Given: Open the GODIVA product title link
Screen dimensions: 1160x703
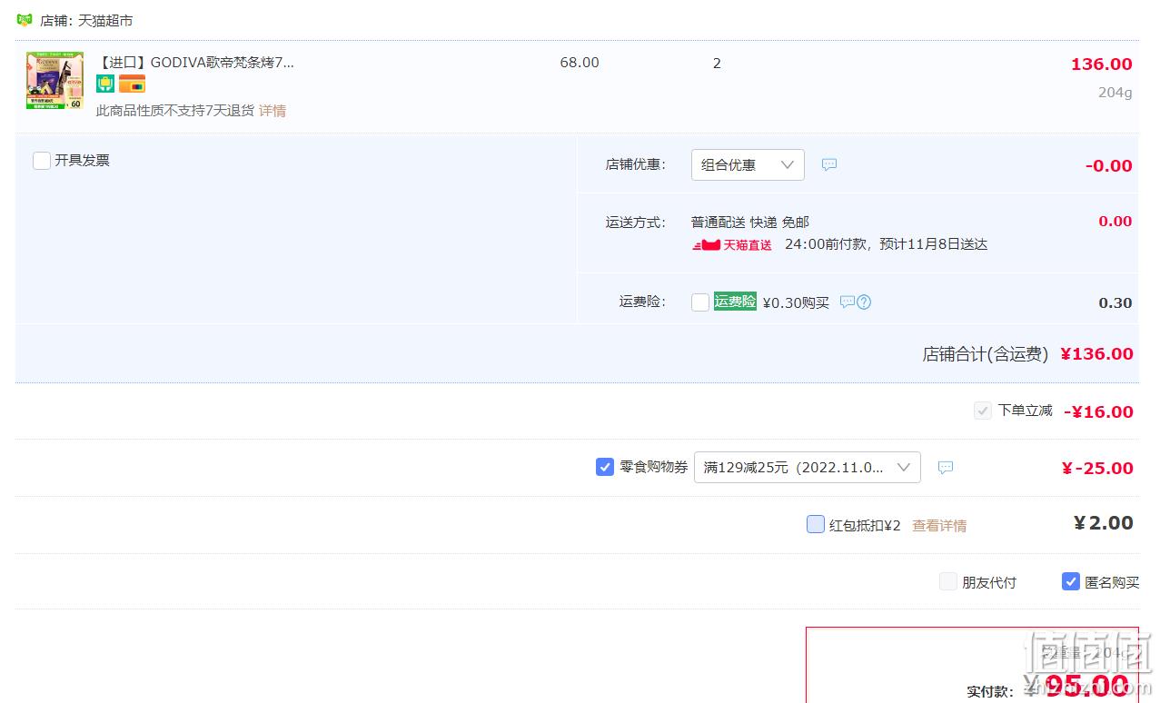Looking at the screenshot, I should click(x=195, y=63).
